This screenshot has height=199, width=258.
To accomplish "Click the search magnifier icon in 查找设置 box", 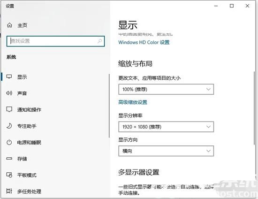I will tap(99, 41).
